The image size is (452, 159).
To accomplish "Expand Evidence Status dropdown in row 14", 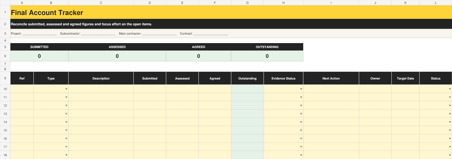I will pyautogui.click(x=301, y=122).
